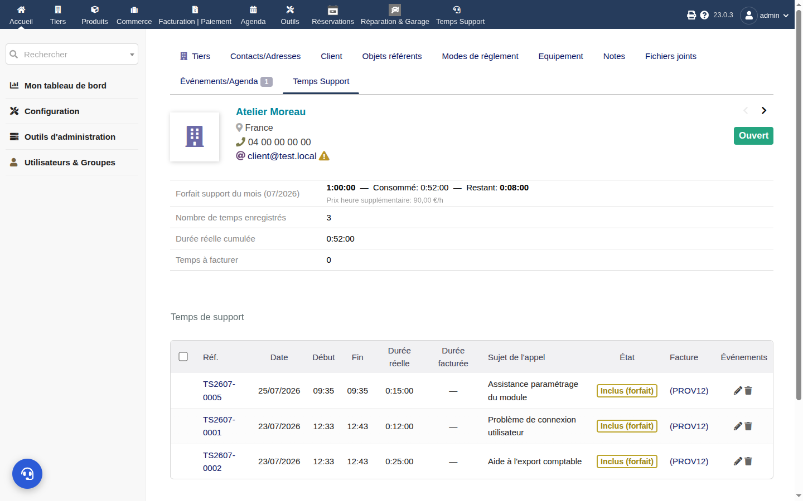Delete time entry TS2607-0001 with trash icon
803x501 pixels.
coord(748,426)
